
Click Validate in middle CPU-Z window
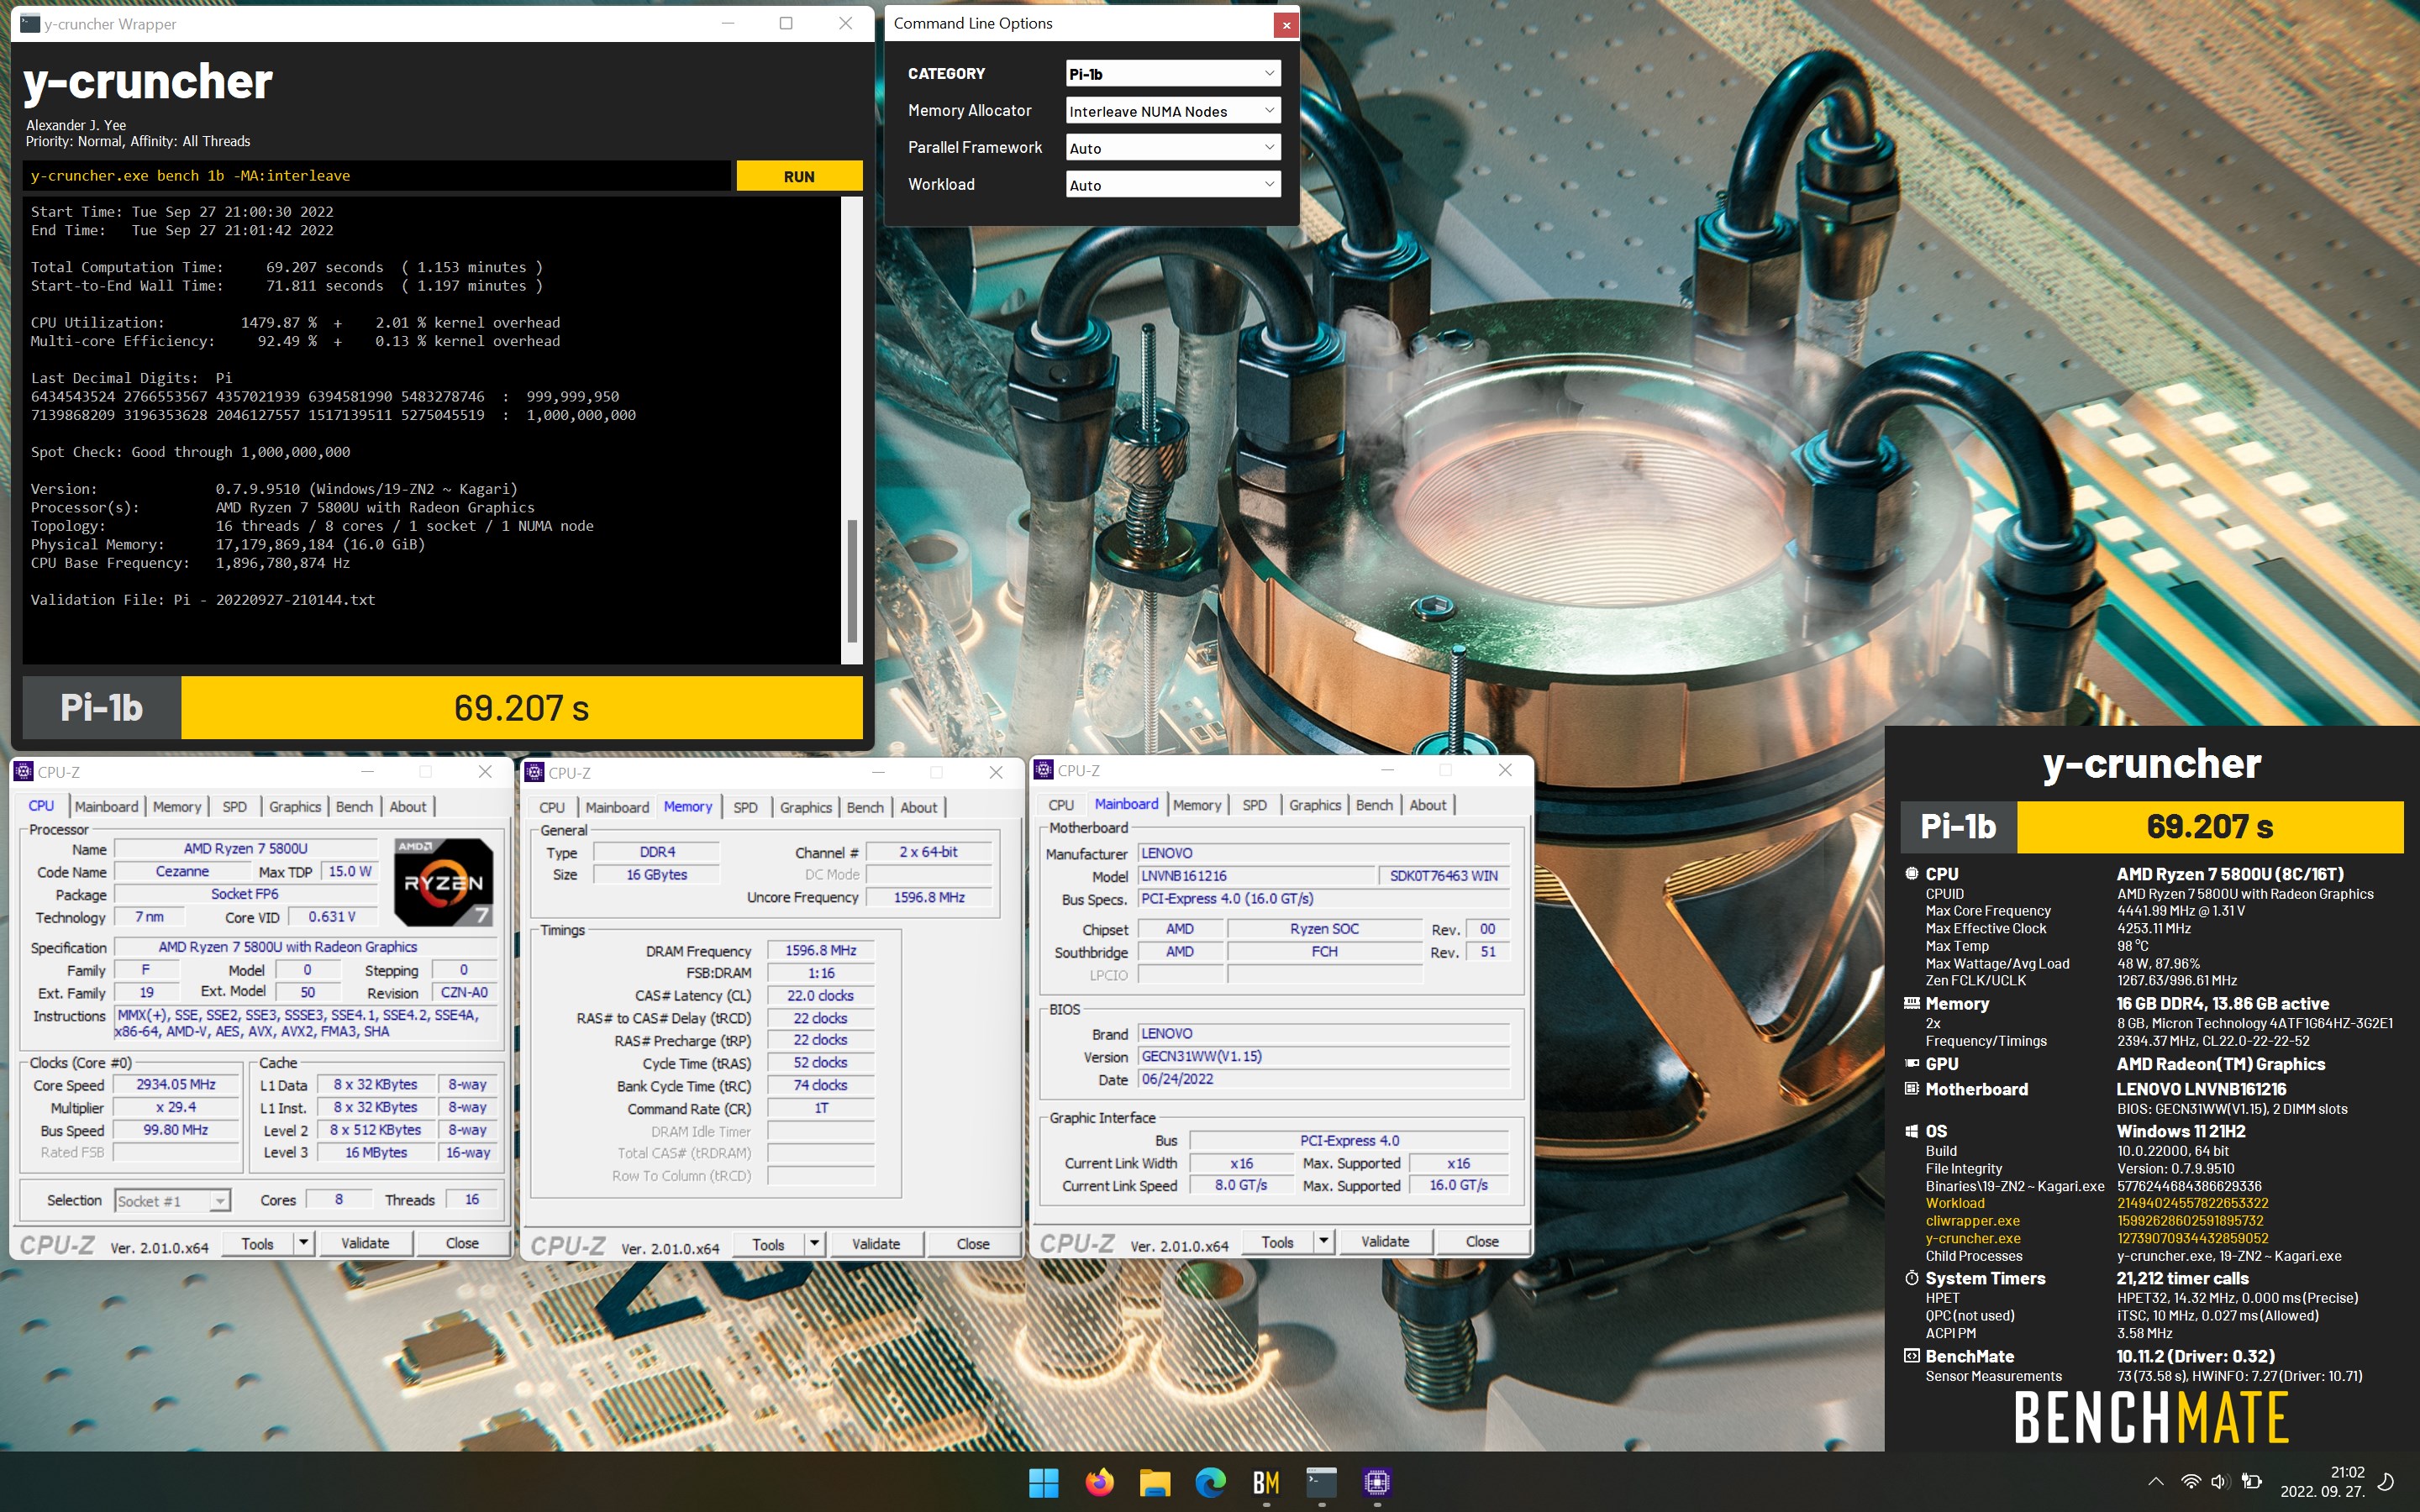876,1245
